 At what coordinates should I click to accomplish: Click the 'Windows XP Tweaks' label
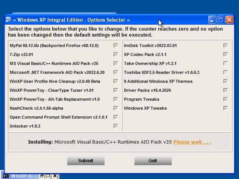click(145, 108)
